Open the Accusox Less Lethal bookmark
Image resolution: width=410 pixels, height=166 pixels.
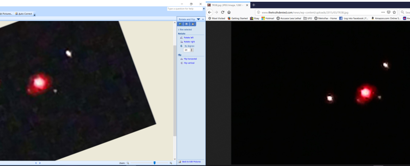click(289, 18)
